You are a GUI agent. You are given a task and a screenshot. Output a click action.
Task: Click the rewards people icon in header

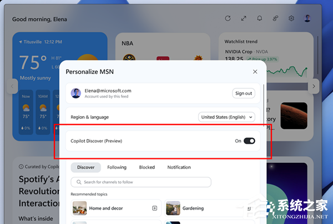point(275,18)
